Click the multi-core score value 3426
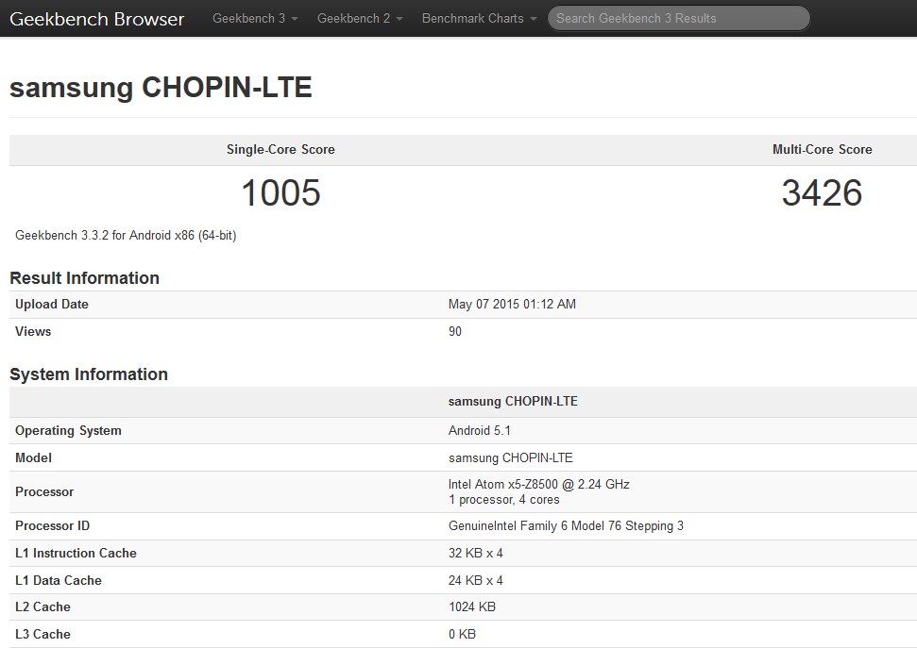Screen dimensions: 917x648 pyautogui.click(x=822, y=193)
